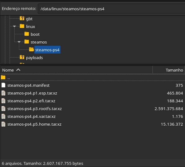The width and height of the screenshot is (185, 167).
Task: Click the 465.804 size value
Action: (175, 93)
